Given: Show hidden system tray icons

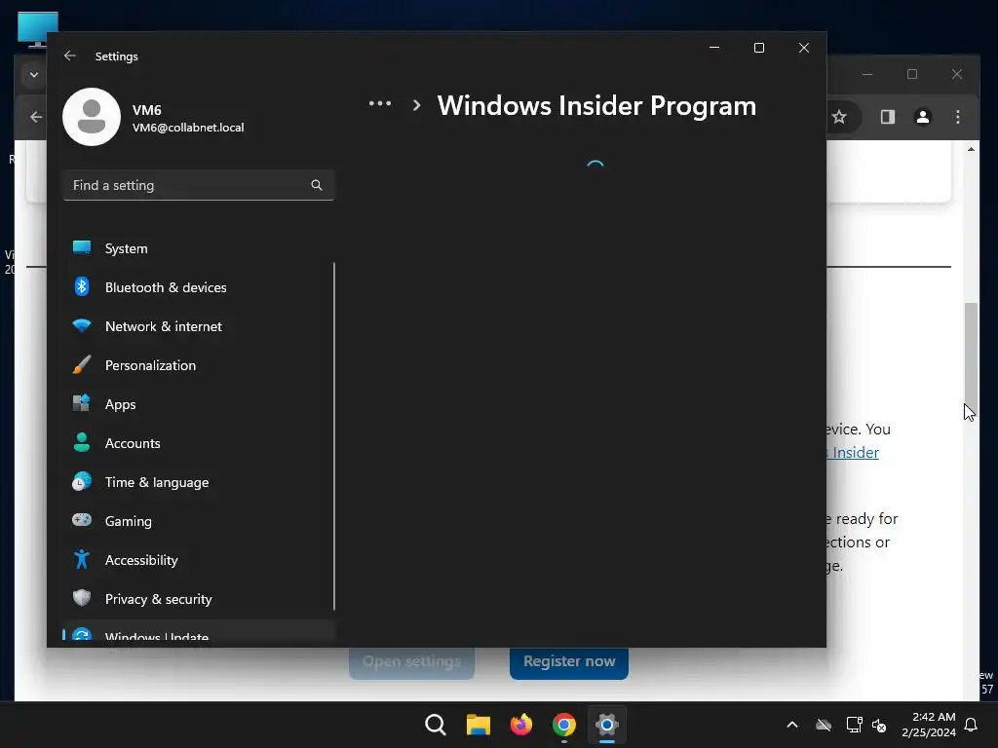Looking at the screenshot, I should 792,725.
